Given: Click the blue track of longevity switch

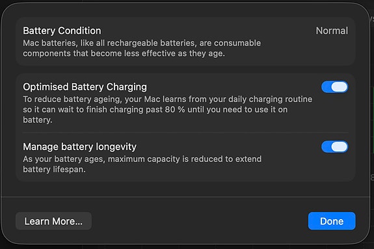Looking at the screenshot, I should pos(326,147).
